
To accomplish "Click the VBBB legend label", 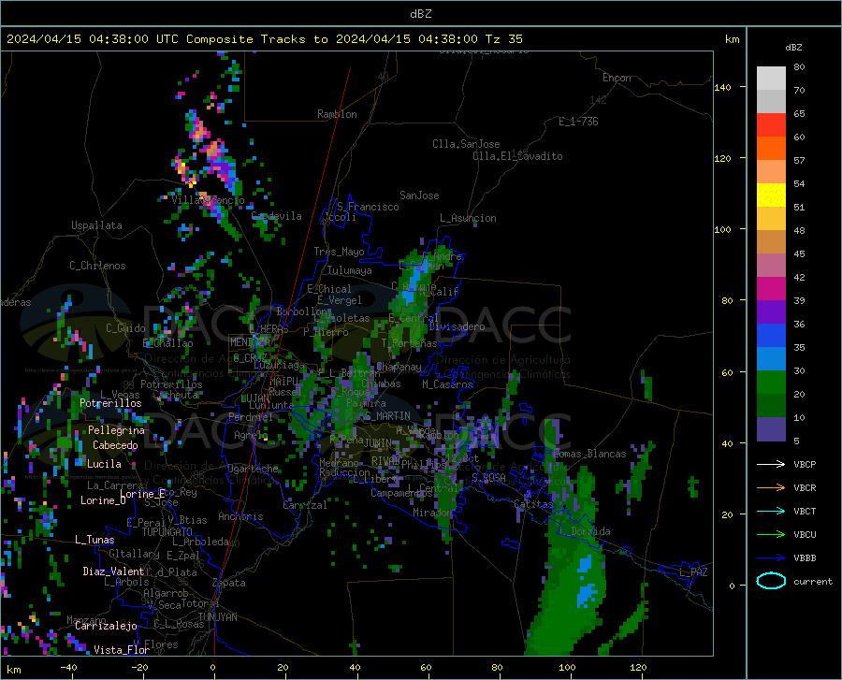I will pyautogui.click(x=805, y=557).
